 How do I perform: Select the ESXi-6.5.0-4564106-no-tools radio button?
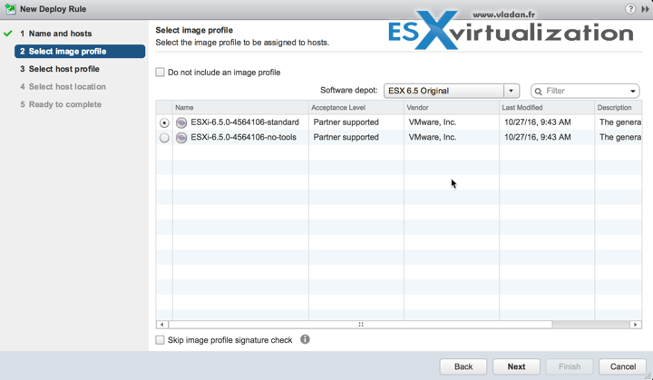(164, 138)
